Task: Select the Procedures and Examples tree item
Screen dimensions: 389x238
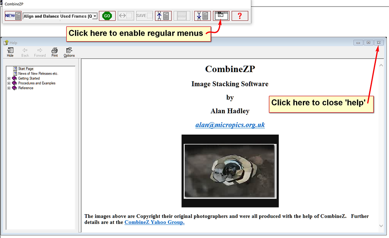Action: click(37, 83)
